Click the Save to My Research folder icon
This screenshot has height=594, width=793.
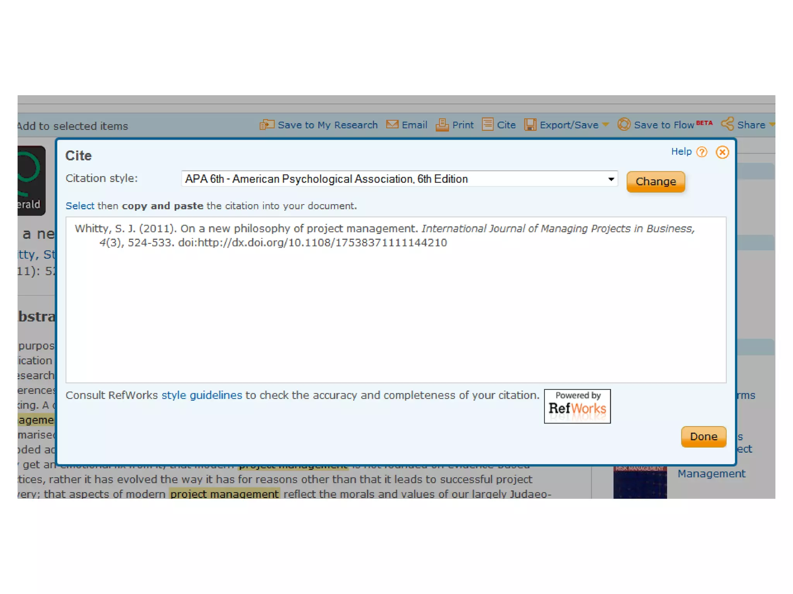(267, 125)
